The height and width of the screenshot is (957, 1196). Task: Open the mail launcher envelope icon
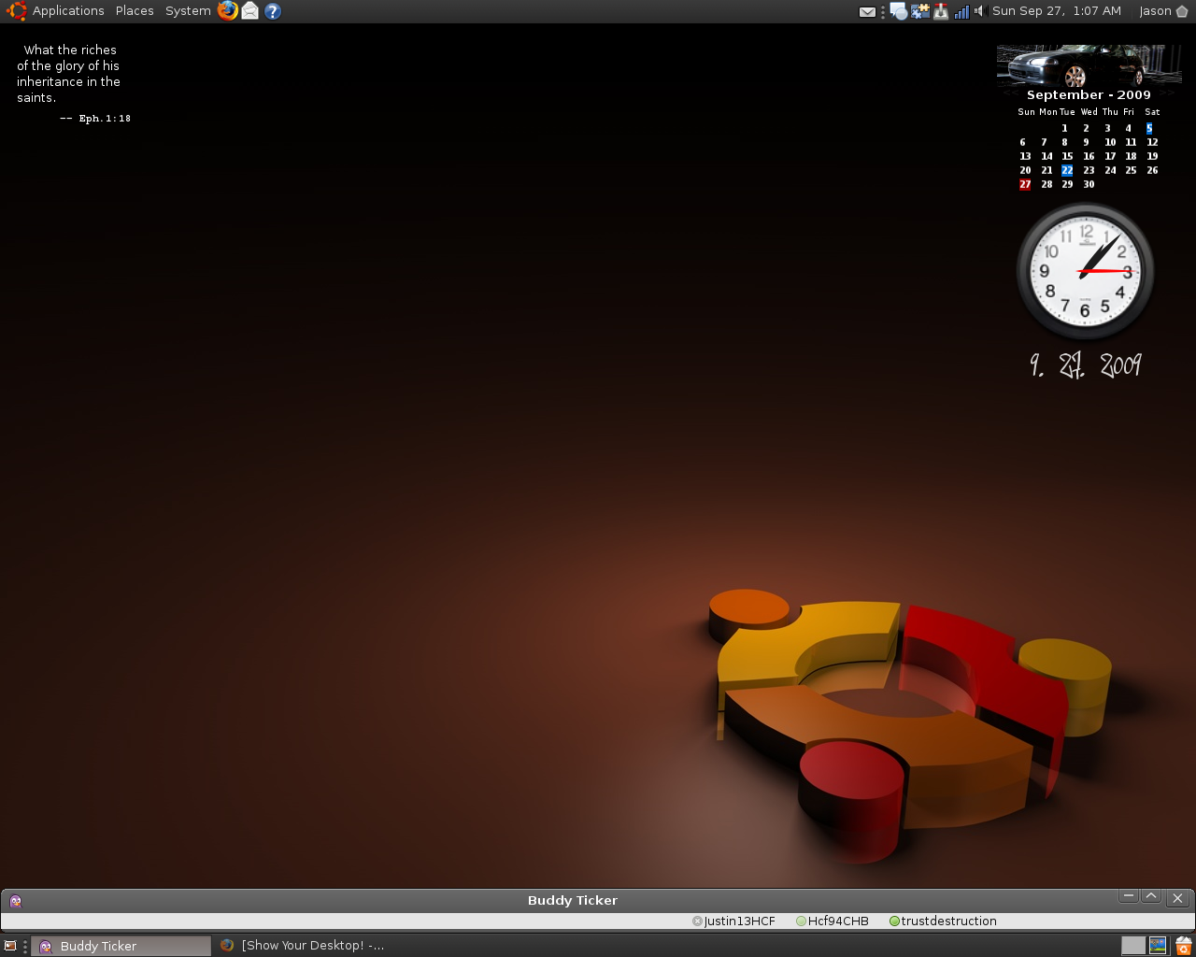point(250,11)
